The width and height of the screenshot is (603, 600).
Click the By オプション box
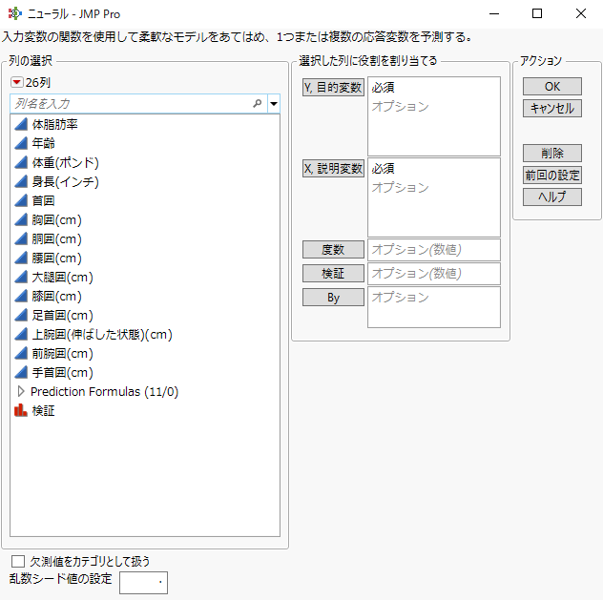click(x=434, y=307)
